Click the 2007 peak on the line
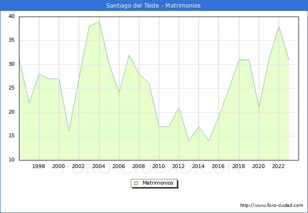 [129, 55]
